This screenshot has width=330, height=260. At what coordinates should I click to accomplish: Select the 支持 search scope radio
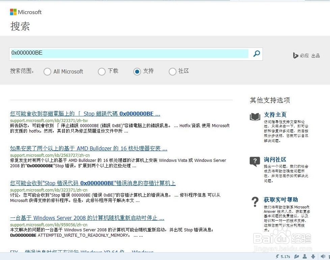click(137, 71)
